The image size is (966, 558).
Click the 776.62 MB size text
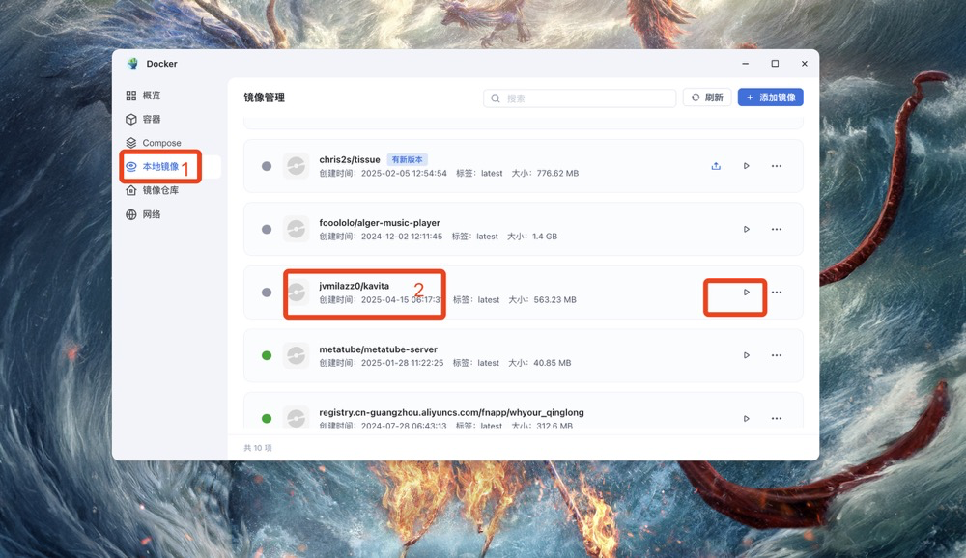coord(557,173)
